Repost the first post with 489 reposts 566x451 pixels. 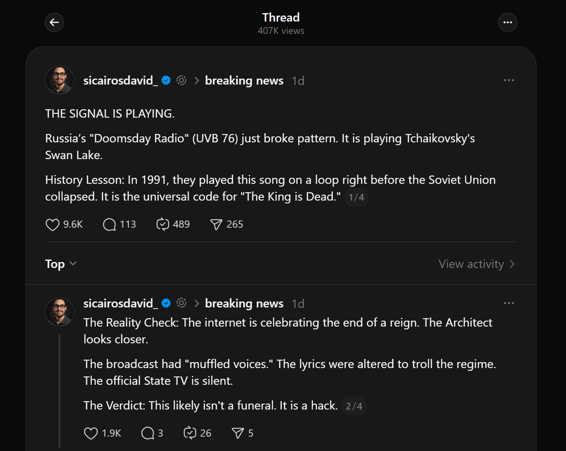click(x=163, y=225)
